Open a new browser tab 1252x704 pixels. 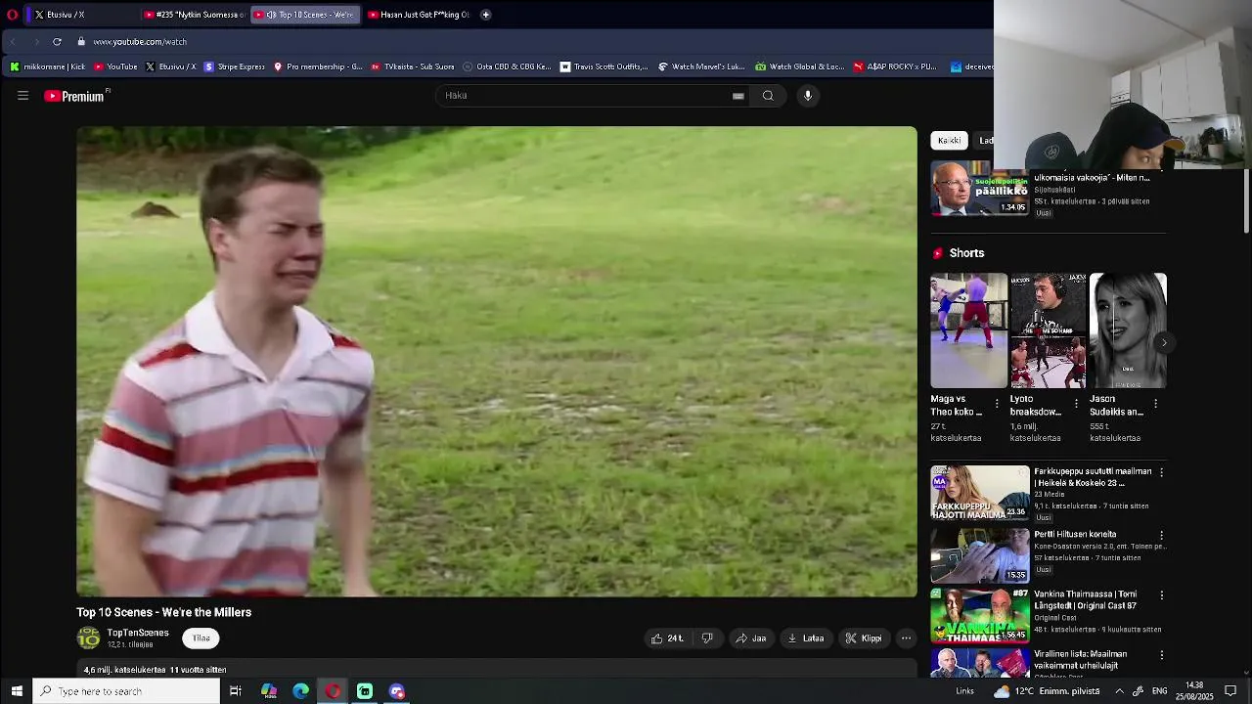(x=486, y=15)
